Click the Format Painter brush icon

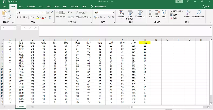(x=10, y=18)
